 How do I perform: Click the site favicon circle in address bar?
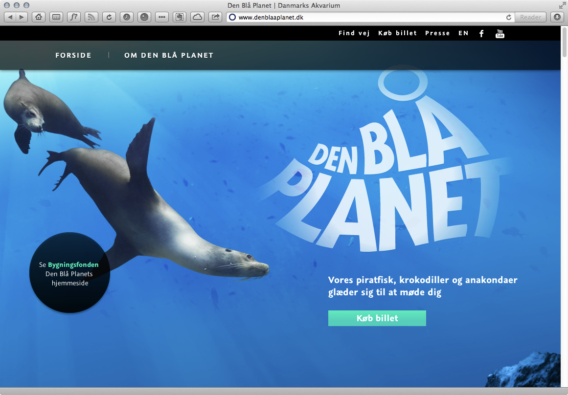click(x=232, y=18)
